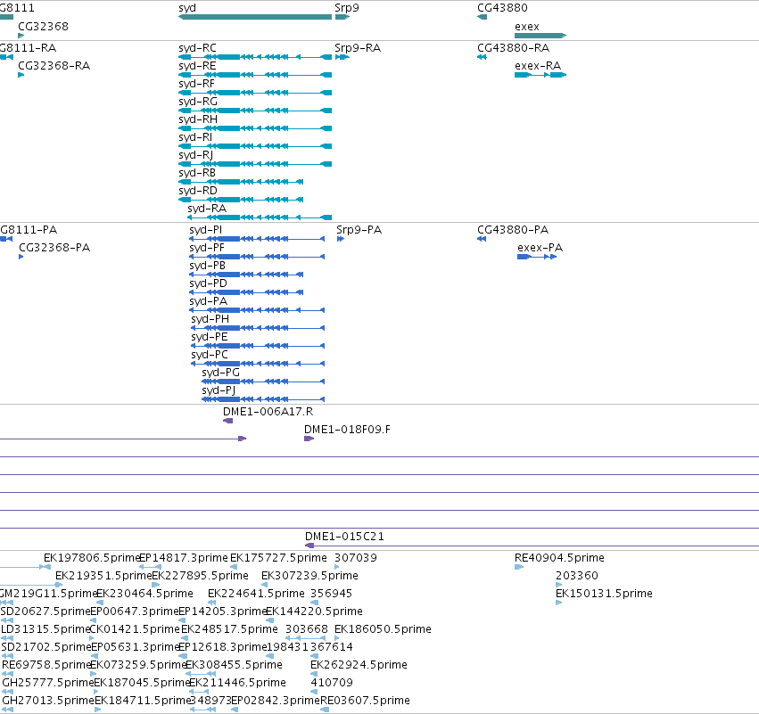Viewport: 759px width, 714px height.
Task: Click the long syd gene bar glyph
Action: [x=255, y=17]
